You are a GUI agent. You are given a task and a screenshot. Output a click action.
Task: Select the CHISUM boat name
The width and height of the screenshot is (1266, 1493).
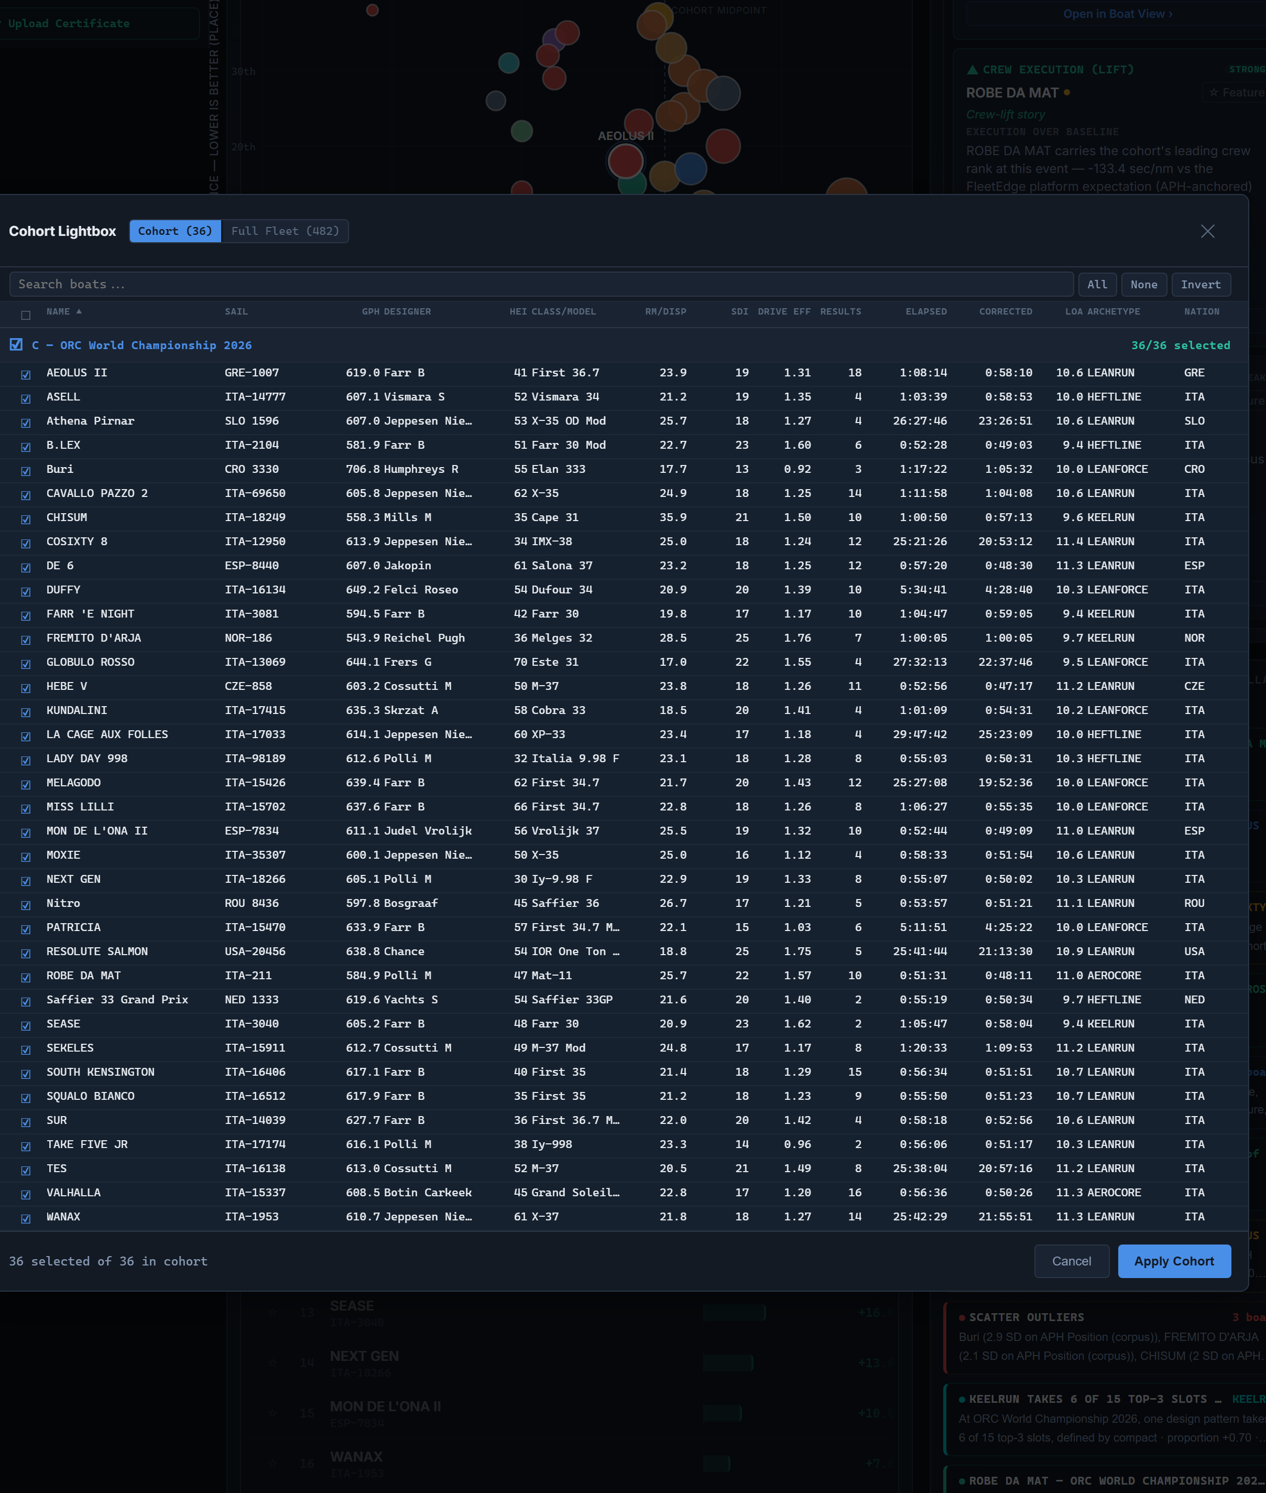coord(67,517)
